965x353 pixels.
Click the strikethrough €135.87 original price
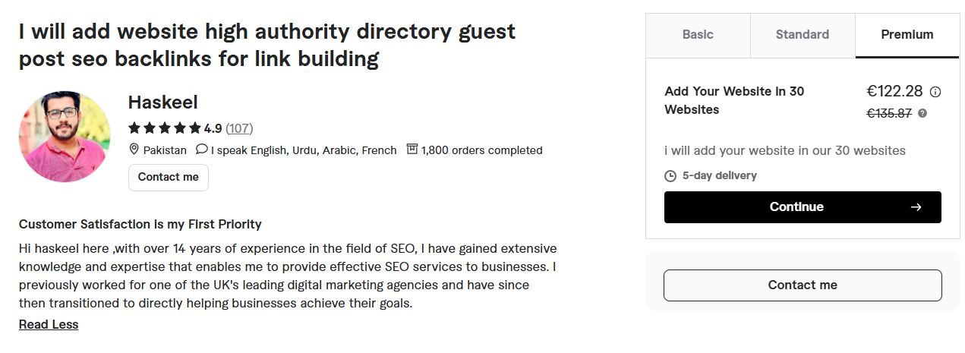889,113
